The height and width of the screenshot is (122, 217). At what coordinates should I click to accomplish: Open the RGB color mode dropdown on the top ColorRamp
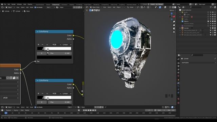57,44
